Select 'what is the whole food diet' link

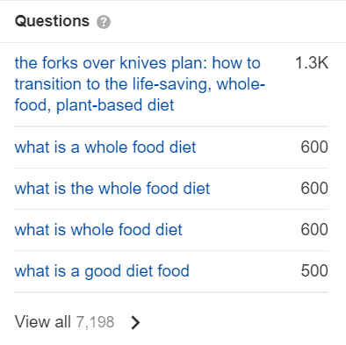(112, 188)
